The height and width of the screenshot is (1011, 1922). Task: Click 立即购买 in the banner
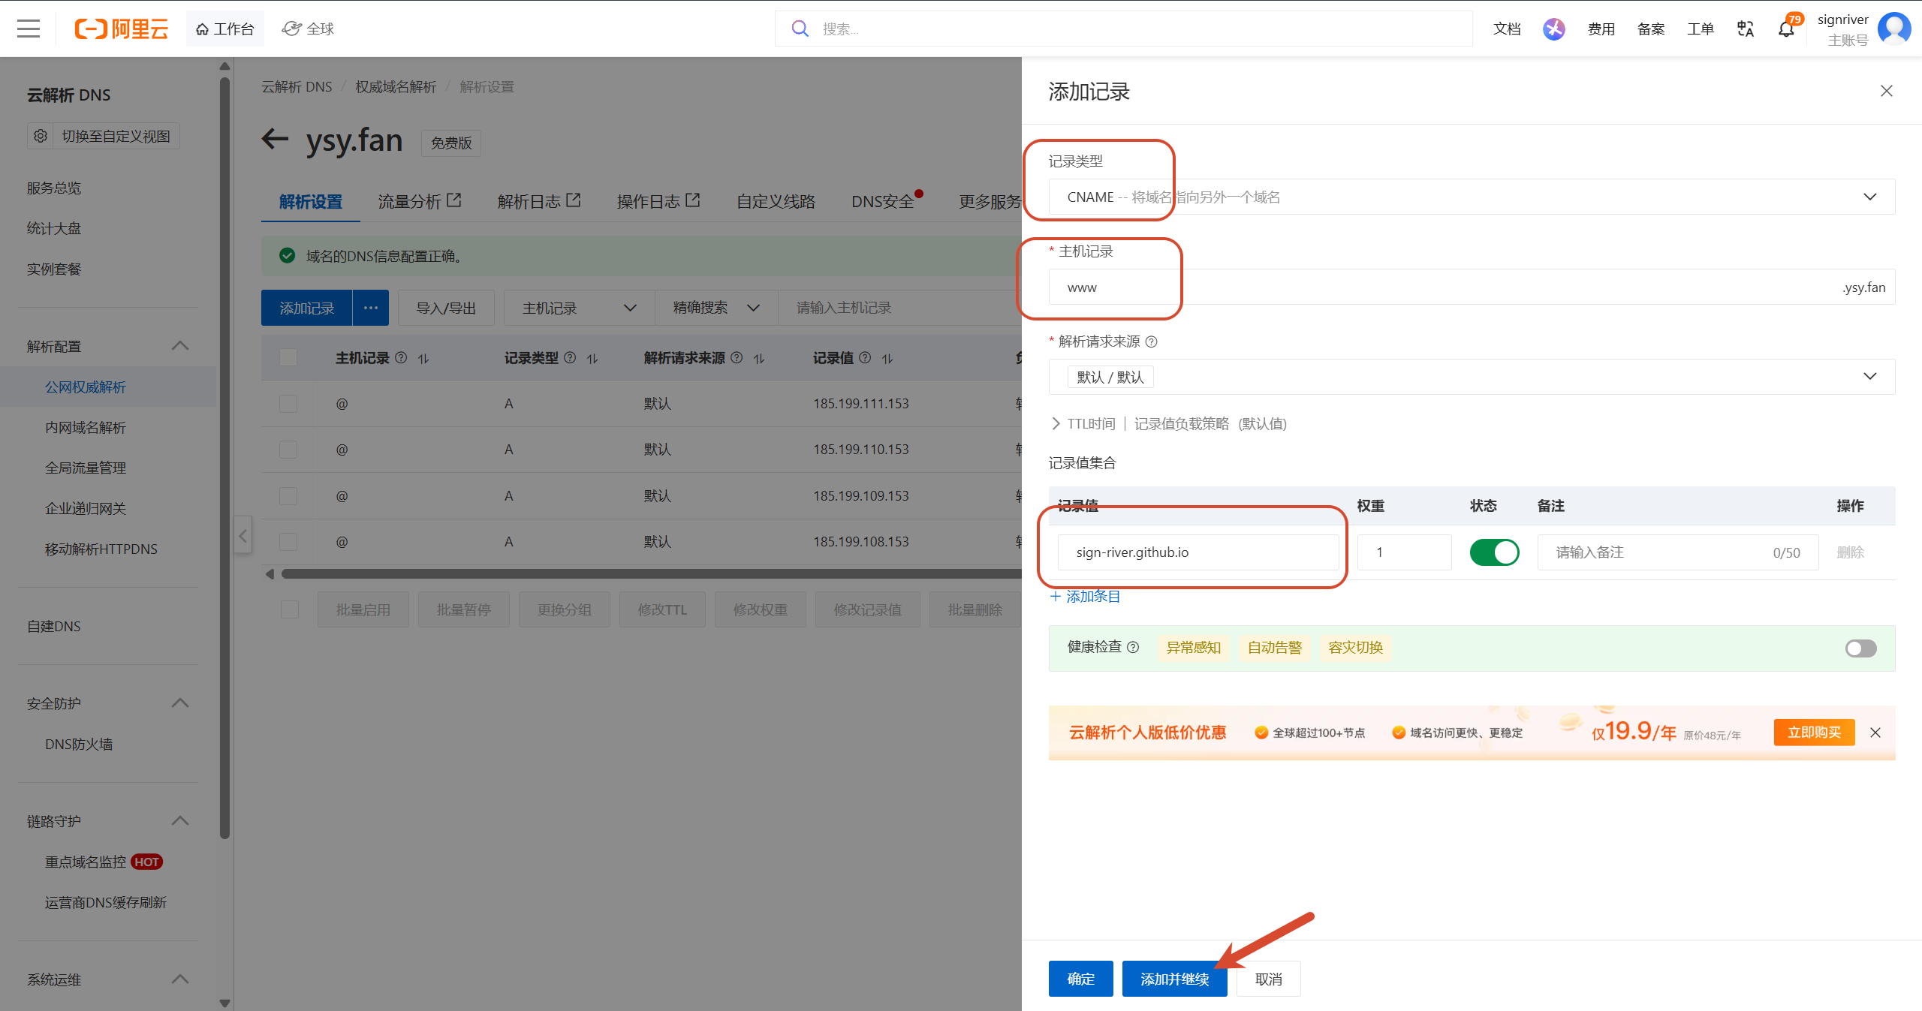[1814, 733]
